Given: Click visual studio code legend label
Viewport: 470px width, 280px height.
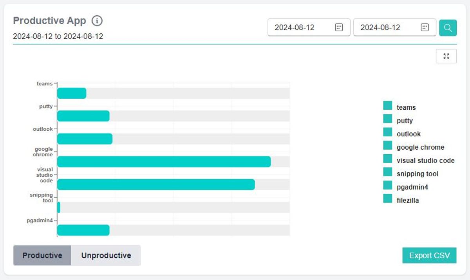Looking at the screenshot, I should click(x=425, y=161).
